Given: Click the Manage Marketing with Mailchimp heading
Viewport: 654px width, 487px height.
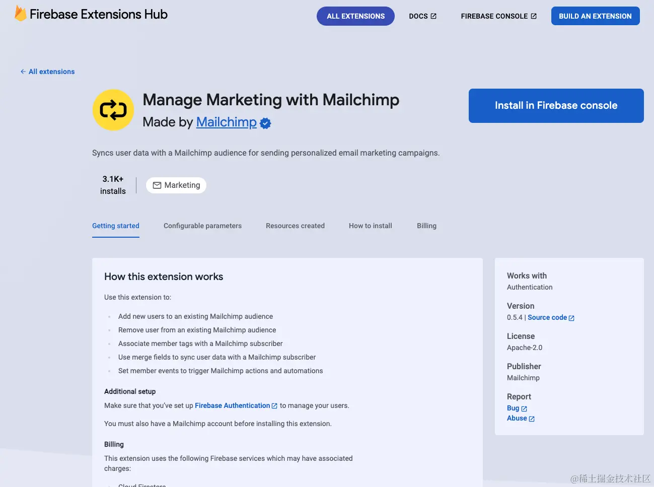Looking at the screenshot, I should [271, 100].
